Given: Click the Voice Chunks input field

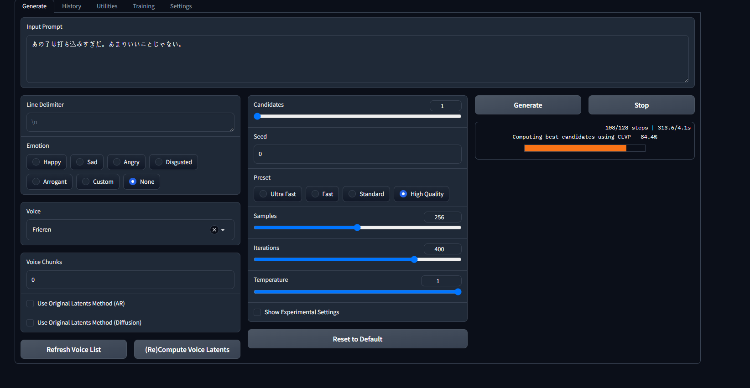Looking at the screenshot, I should 130,280.
